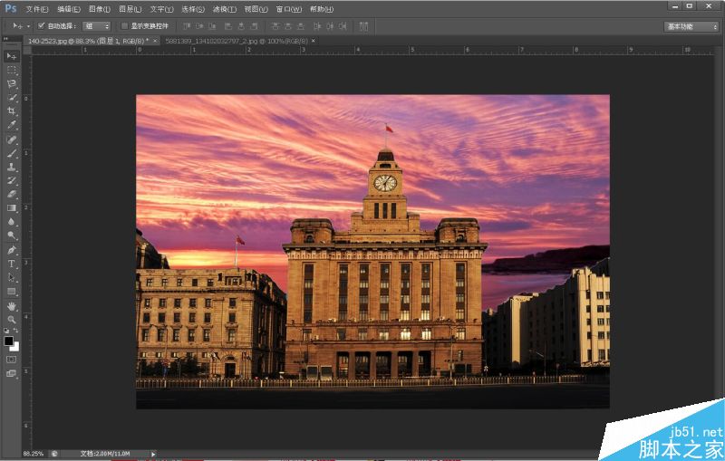Click the zoom percentage field 88.25%
The image size is (725, 461).
click(33, 453)
